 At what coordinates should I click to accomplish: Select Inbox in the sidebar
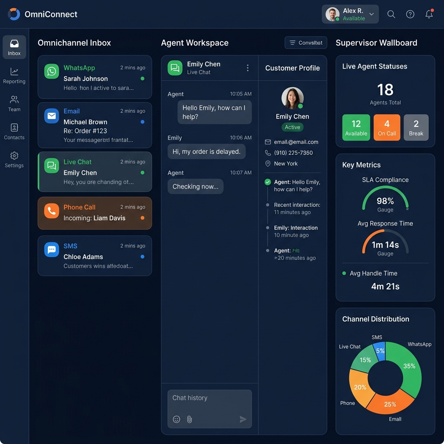(x=14, y=47)
